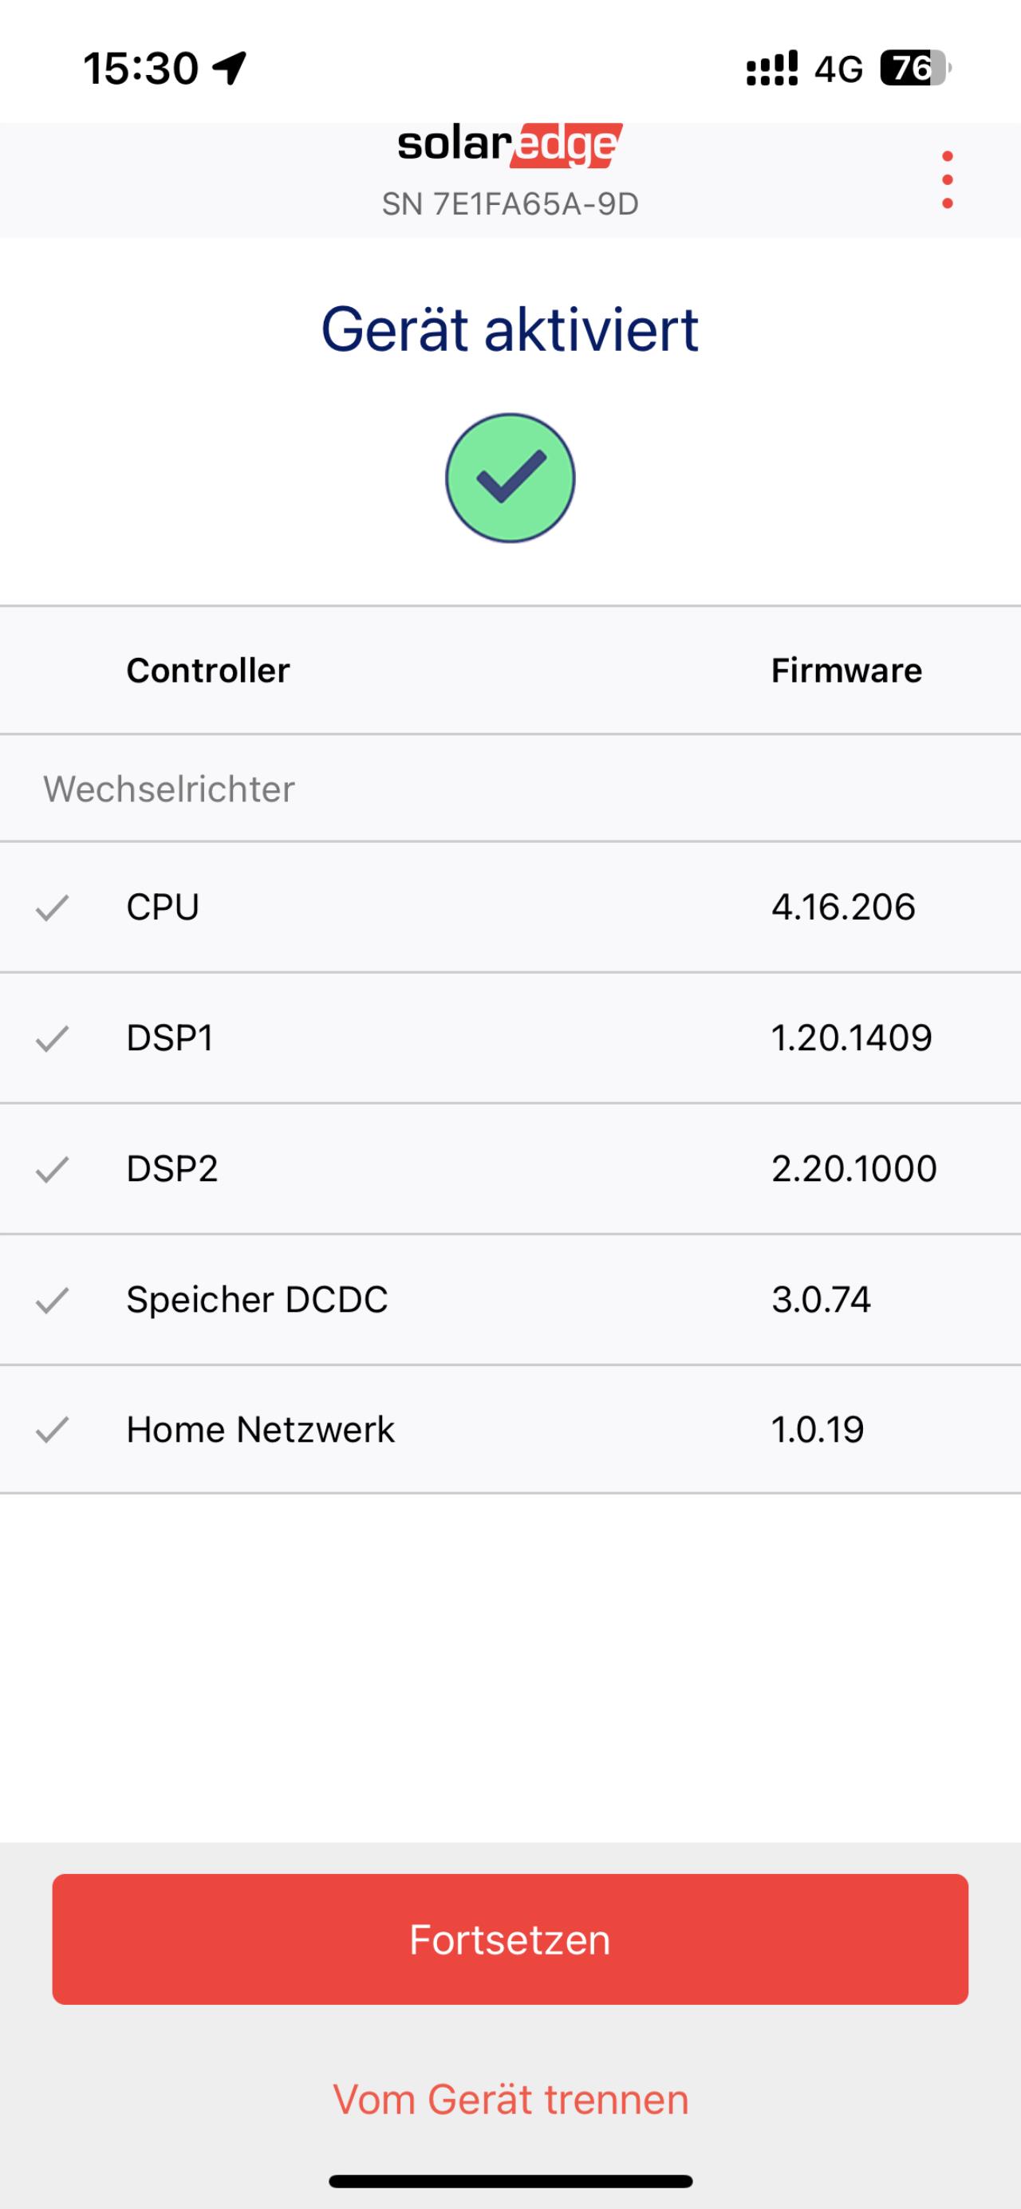Tap the SolarEdge logo in header
Screen dimensions: 1021x2209
(x=510, y=146)
